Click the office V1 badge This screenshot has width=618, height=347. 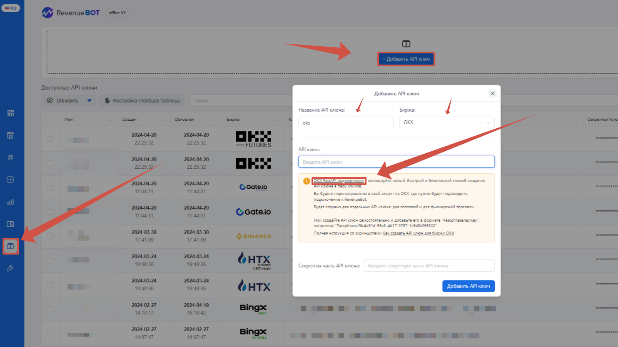pos(117,13)
